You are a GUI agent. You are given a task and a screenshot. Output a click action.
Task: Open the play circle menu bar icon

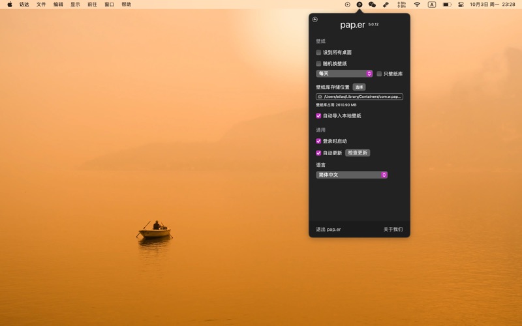pyautogui.click(x=347, y=5)
